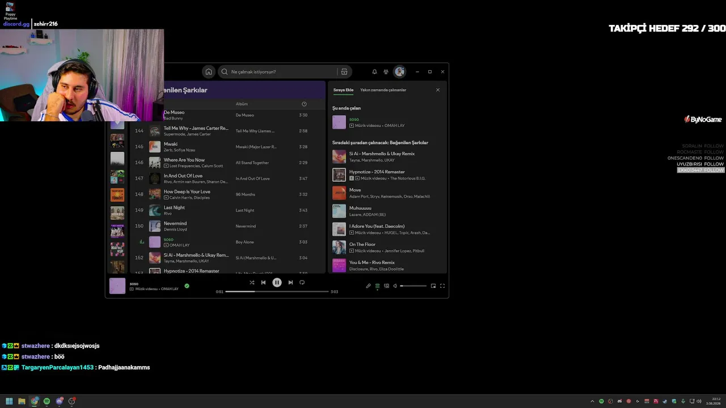Click the 'Albüm' column header
Image resolution: width=726 pixels, height=408 pixels.
tap(242, 104)
